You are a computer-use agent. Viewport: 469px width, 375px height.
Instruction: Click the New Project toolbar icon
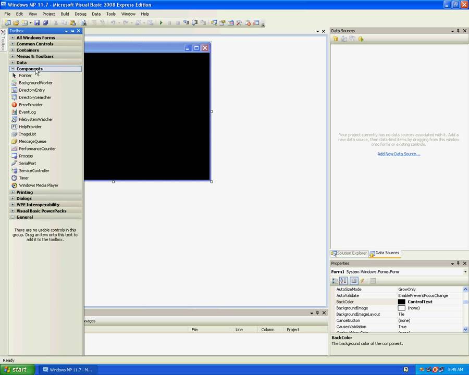(x=7, y=23)
